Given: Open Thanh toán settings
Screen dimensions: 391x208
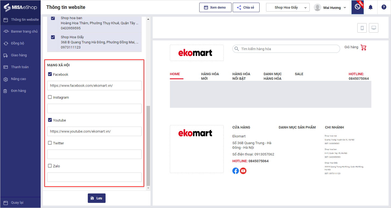Looking at the screenshot, I should click(20, 67).
